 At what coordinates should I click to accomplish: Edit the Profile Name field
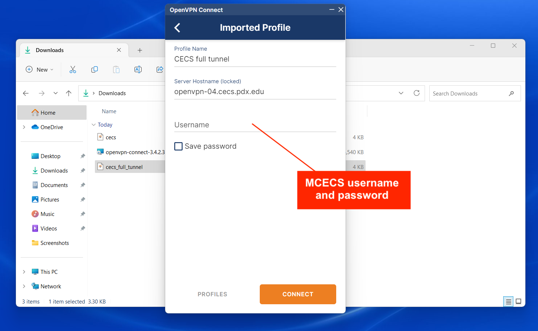tap(255, 59)
